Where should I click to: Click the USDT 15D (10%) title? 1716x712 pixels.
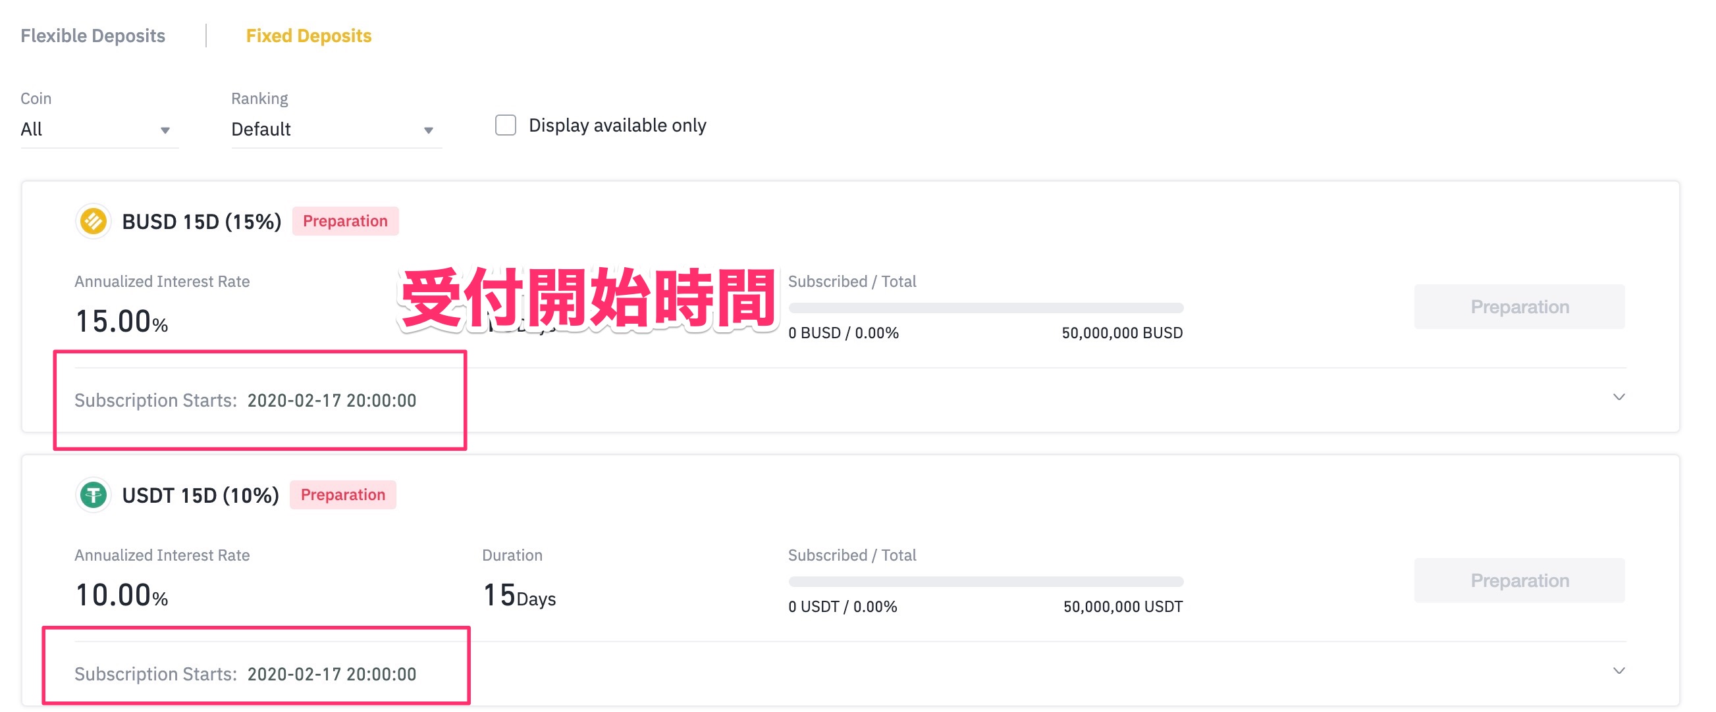pos(200,495)
